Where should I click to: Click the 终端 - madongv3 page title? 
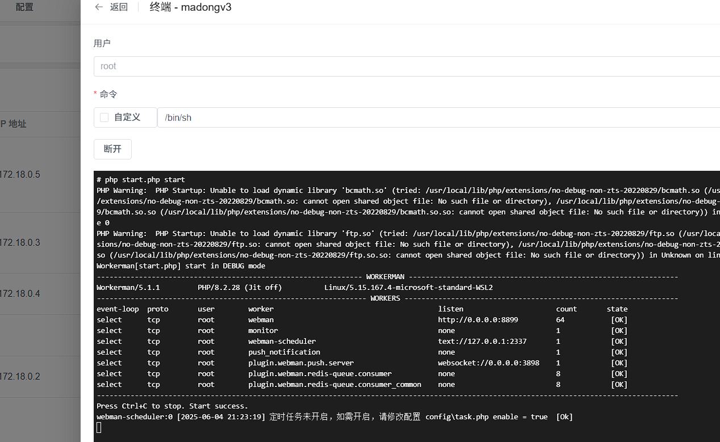(x=190, y=7)
